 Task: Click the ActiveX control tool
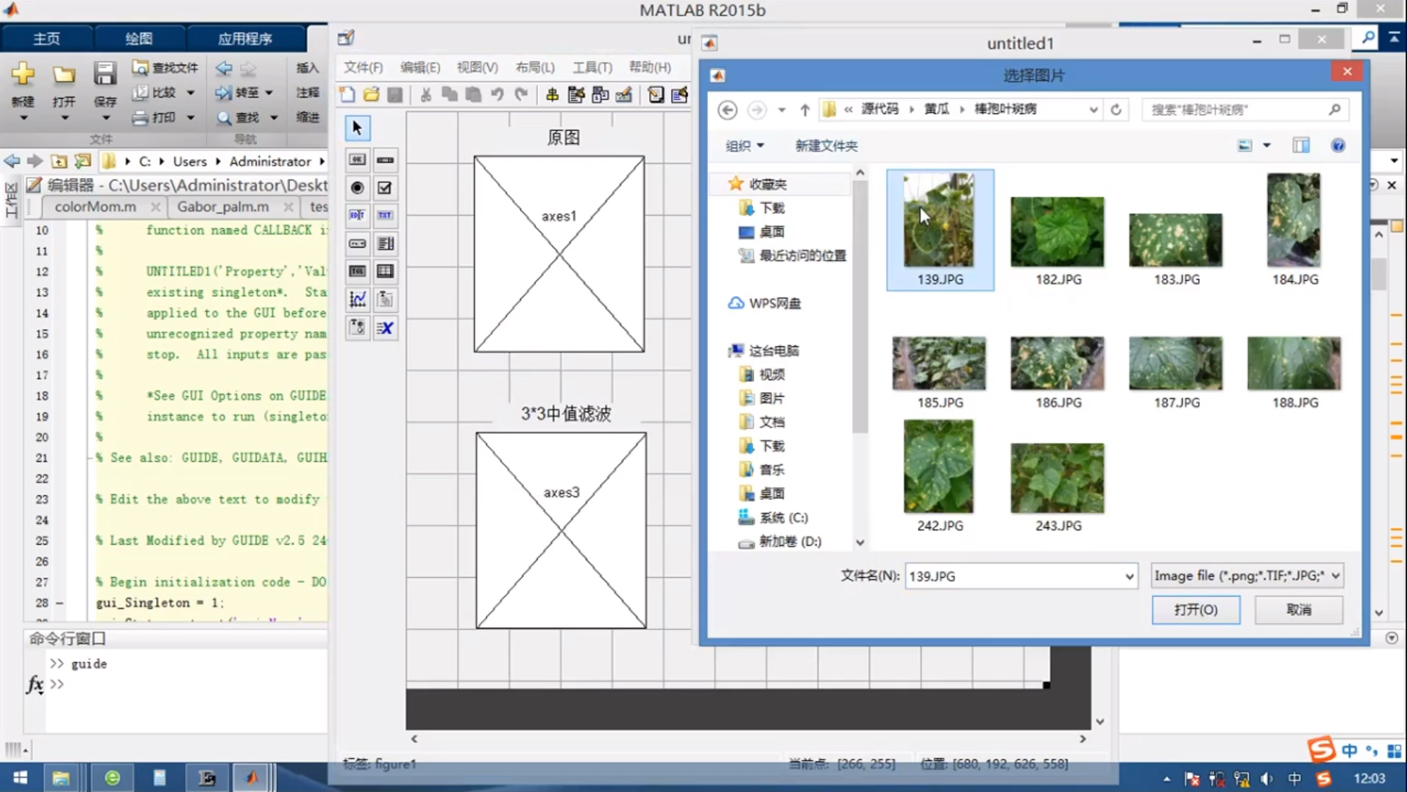[x=385, y=328]
